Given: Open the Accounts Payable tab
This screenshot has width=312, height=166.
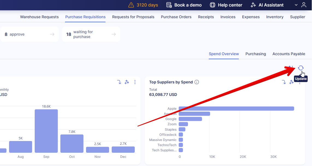Looking at the screenshot, I should click(x=289, y=54).
